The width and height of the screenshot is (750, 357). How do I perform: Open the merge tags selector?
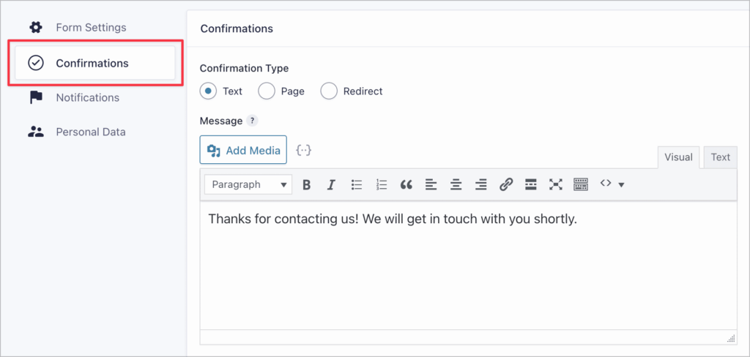click(304, 150)
